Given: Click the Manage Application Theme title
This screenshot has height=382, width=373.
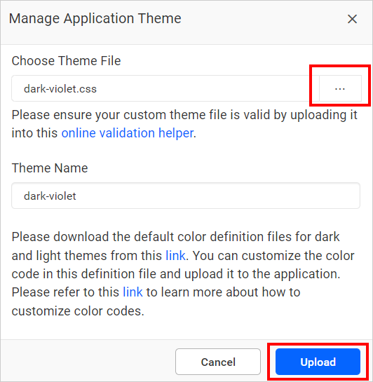Looking at the screenshot, I should (95, 18).
